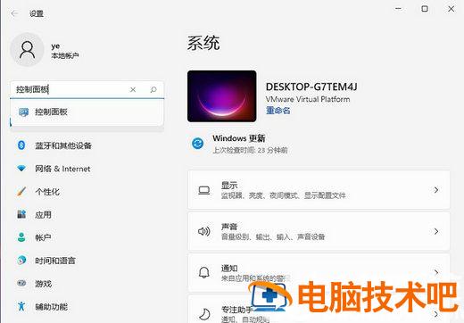Click the Control Panel result icon

(x=23, y=112)
